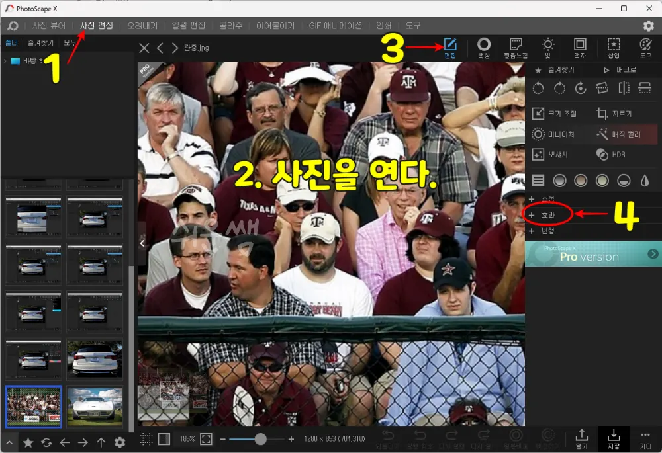Viewport: 662px width, 453px height.
Task: Click the film-strip lines filter icon
Action: coord(538,181)
